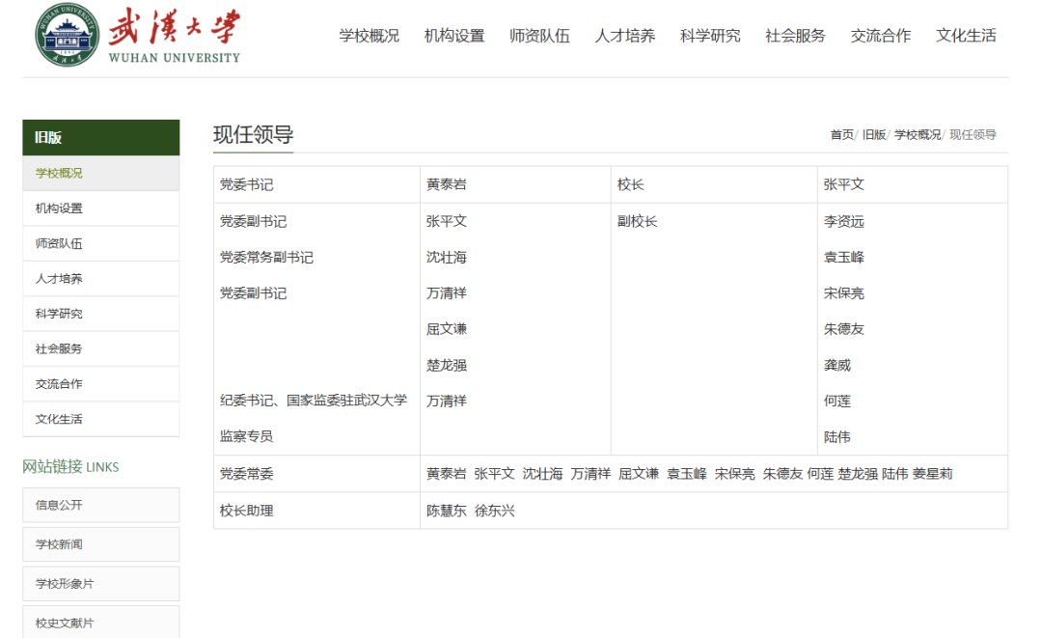Go to 人才培养 top menu item

pyautogui.click(x=624, y=36)
